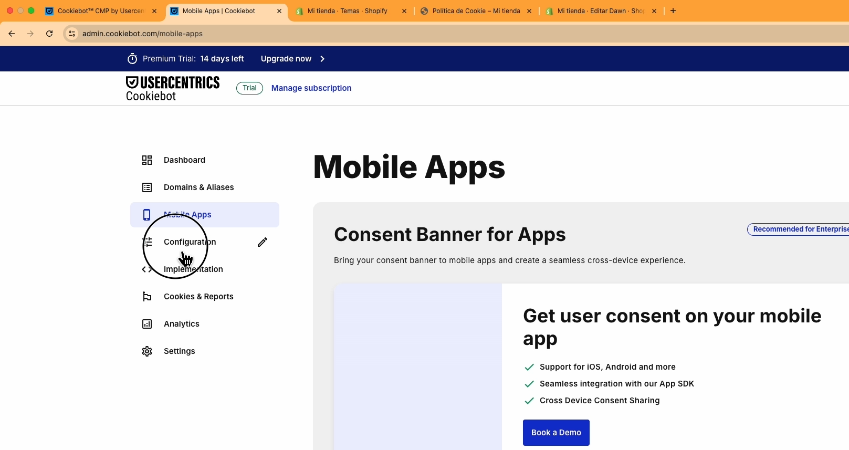Open Settings from the sidebar
849x450 pixels.
tap(205, 351)
